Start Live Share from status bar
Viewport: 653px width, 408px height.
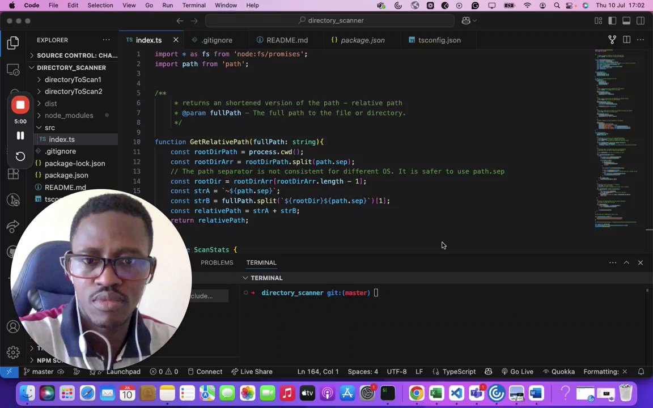252,372
